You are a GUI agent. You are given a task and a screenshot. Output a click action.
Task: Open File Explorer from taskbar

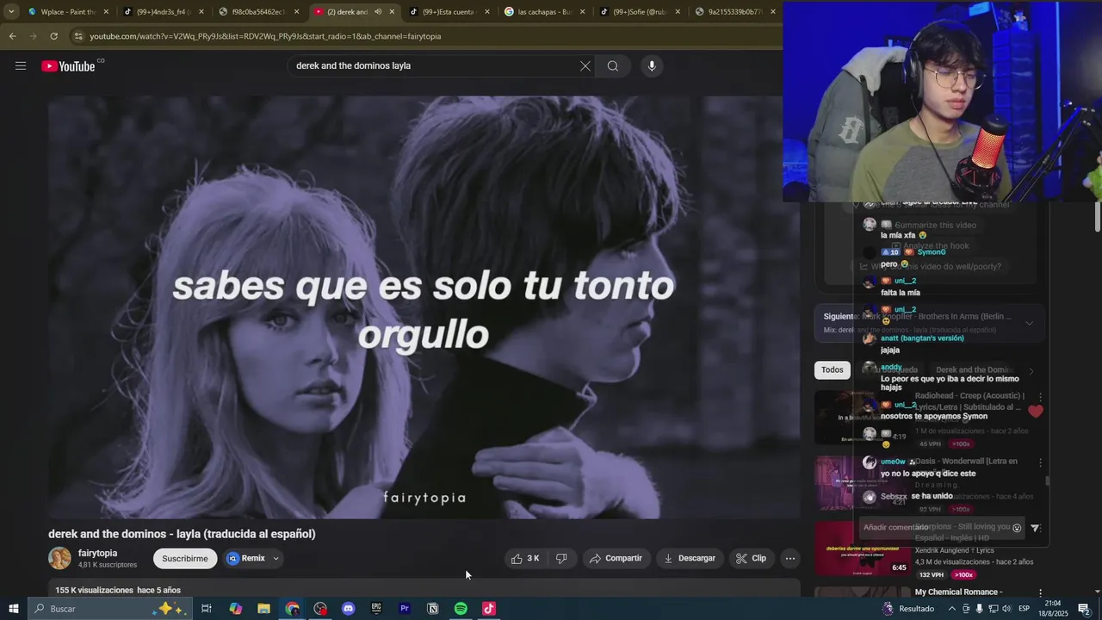point(264,609)
